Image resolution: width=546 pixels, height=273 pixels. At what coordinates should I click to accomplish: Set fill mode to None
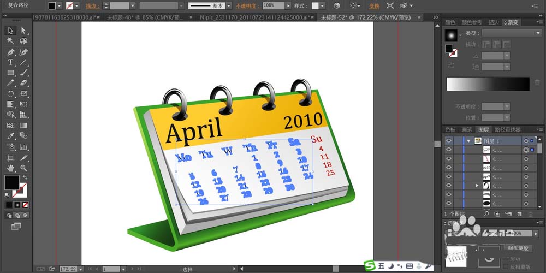pos(26,205)
